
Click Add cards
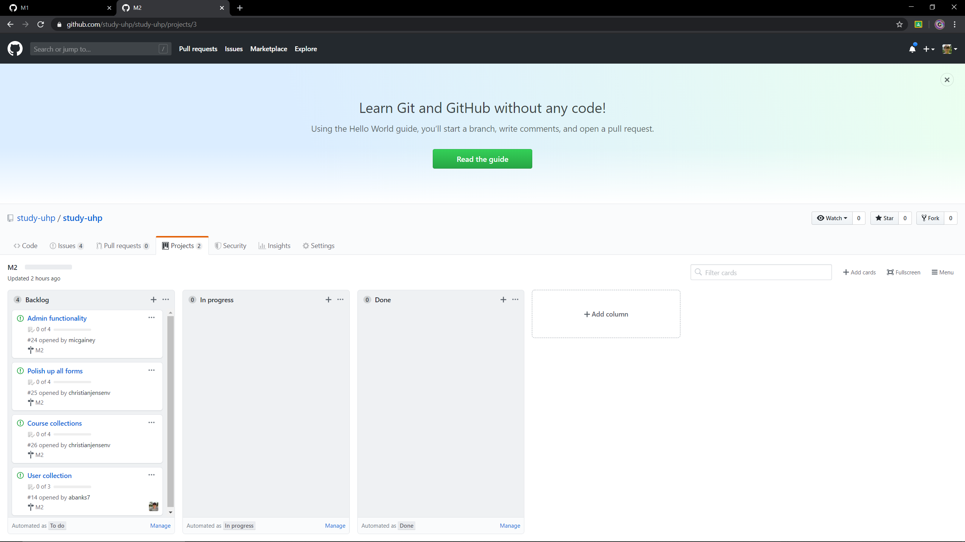point(859,272)
